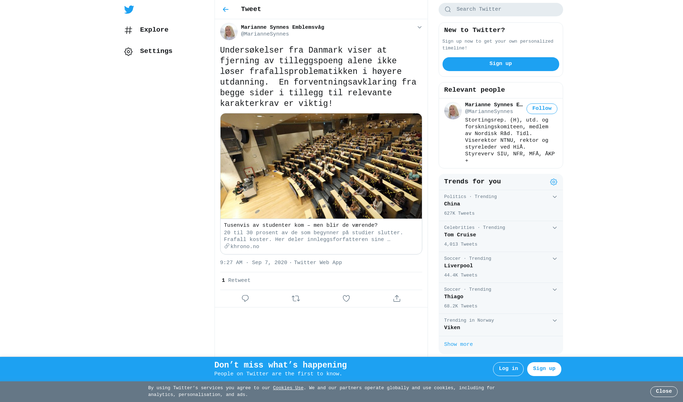Click Log in on the bottom banner
This screenshot has width=683, height=402.
(508, 369)
